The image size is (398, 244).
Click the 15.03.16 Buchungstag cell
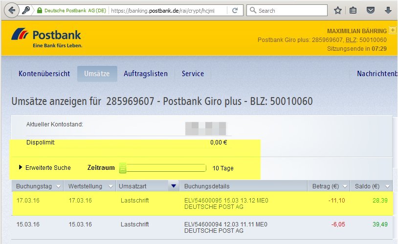pos(28,224)
